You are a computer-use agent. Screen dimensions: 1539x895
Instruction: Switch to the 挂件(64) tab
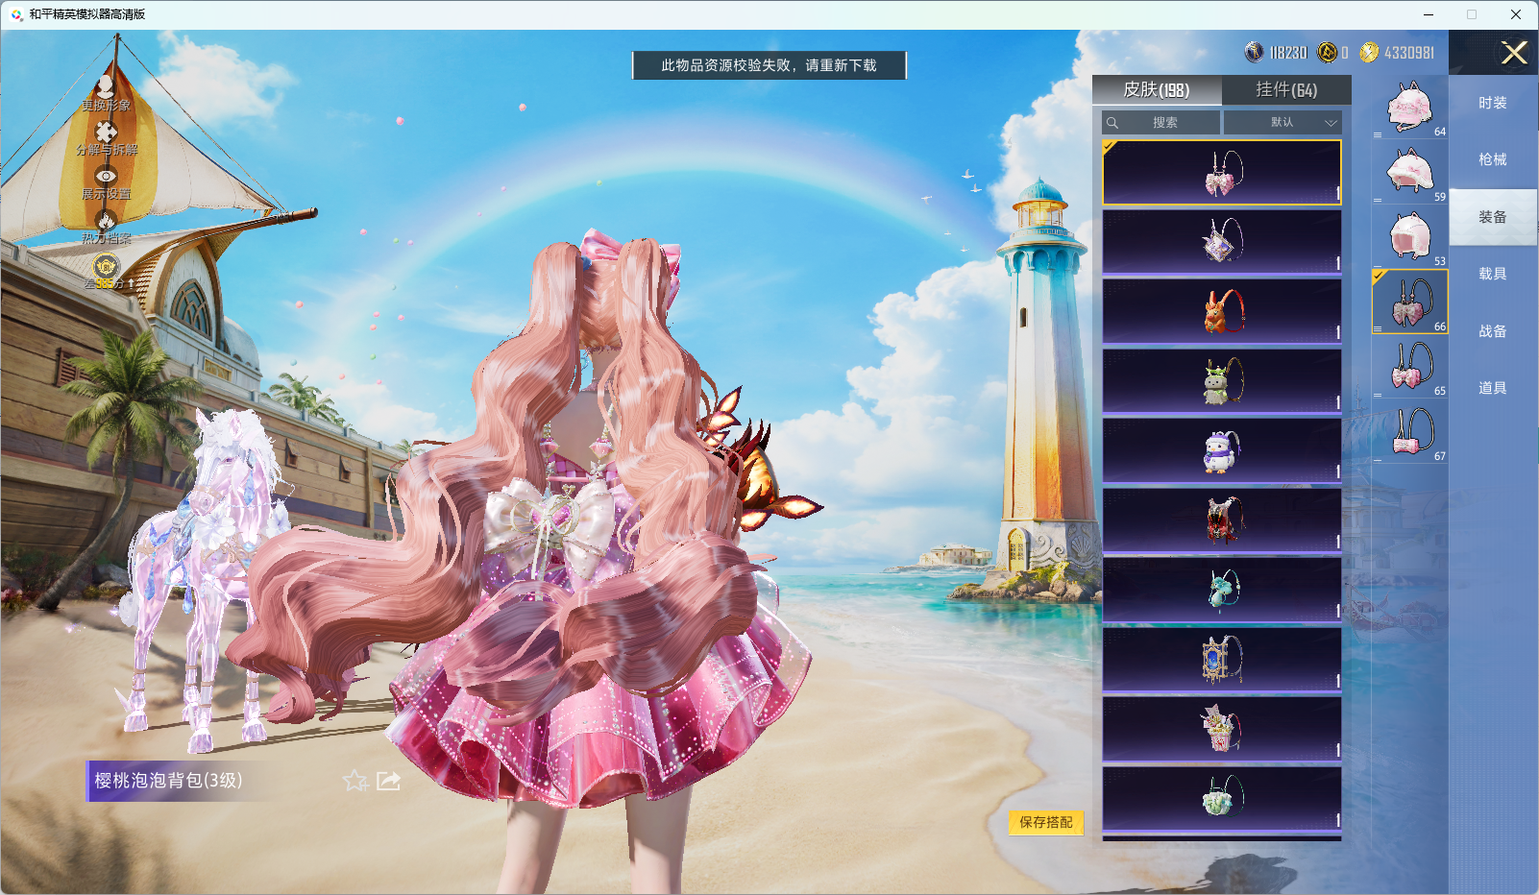tap(1286, 89)
